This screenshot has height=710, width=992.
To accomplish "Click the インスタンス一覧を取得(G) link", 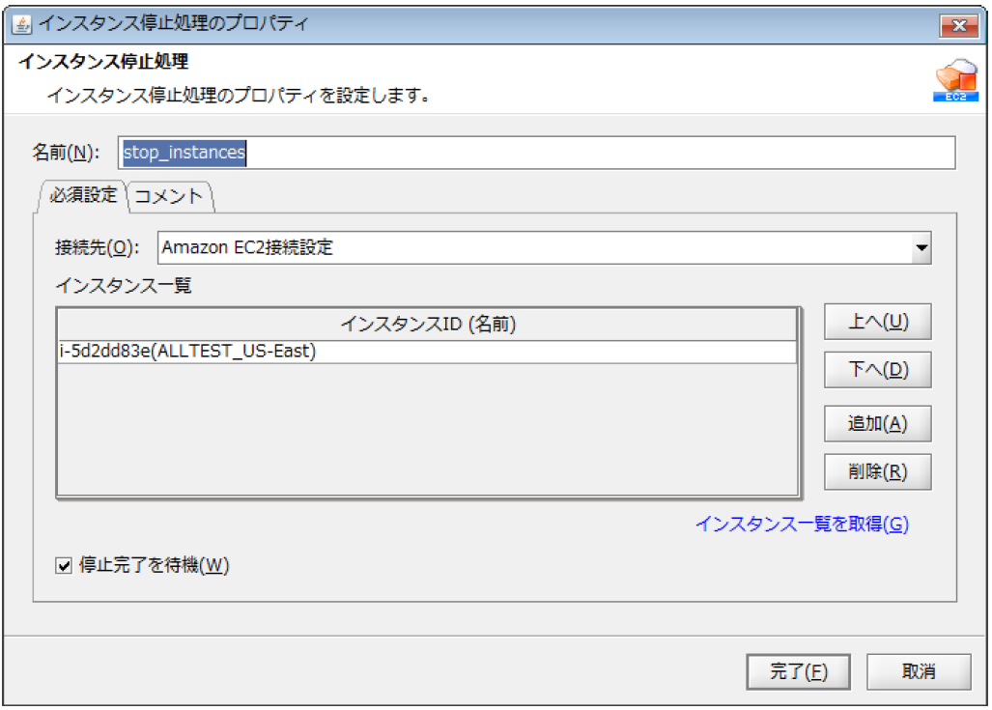I will click(802, 524).
